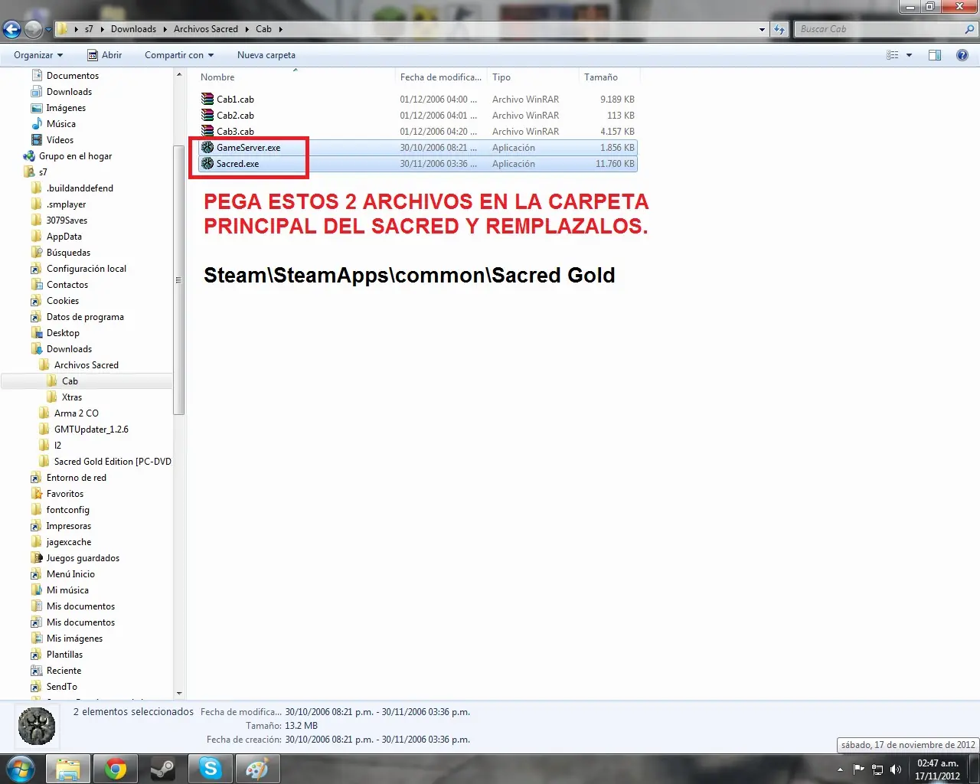Select the Arma 2 CO folder
This screenshot has width=980, height=784.
(76, 413)
